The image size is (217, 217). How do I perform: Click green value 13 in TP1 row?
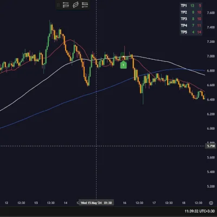pos(192,6)
